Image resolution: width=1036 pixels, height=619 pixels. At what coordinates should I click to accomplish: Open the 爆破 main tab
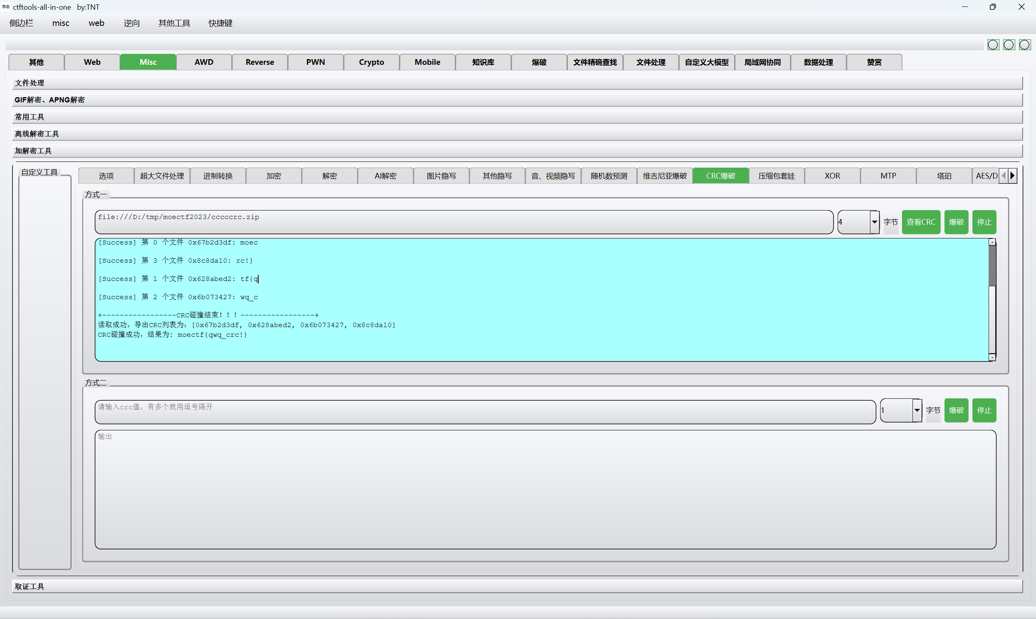click(x=539, y=62)
